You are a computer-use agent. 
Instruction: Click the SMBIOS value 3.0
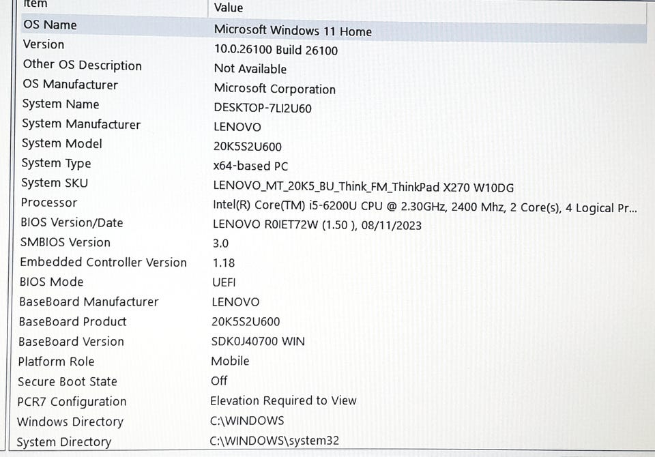pyautogui.click(x=220, y=244)
